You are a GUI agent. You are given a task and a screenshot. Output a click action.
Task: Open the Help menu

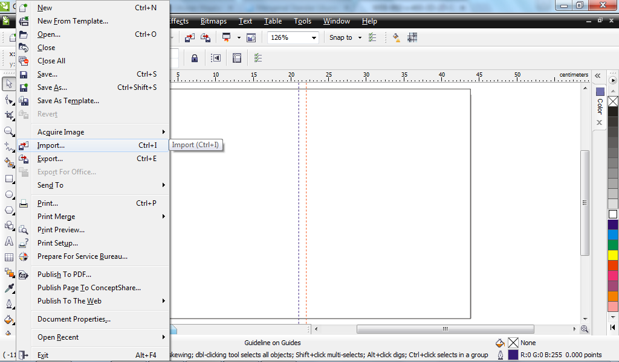[x=369, y=21]
